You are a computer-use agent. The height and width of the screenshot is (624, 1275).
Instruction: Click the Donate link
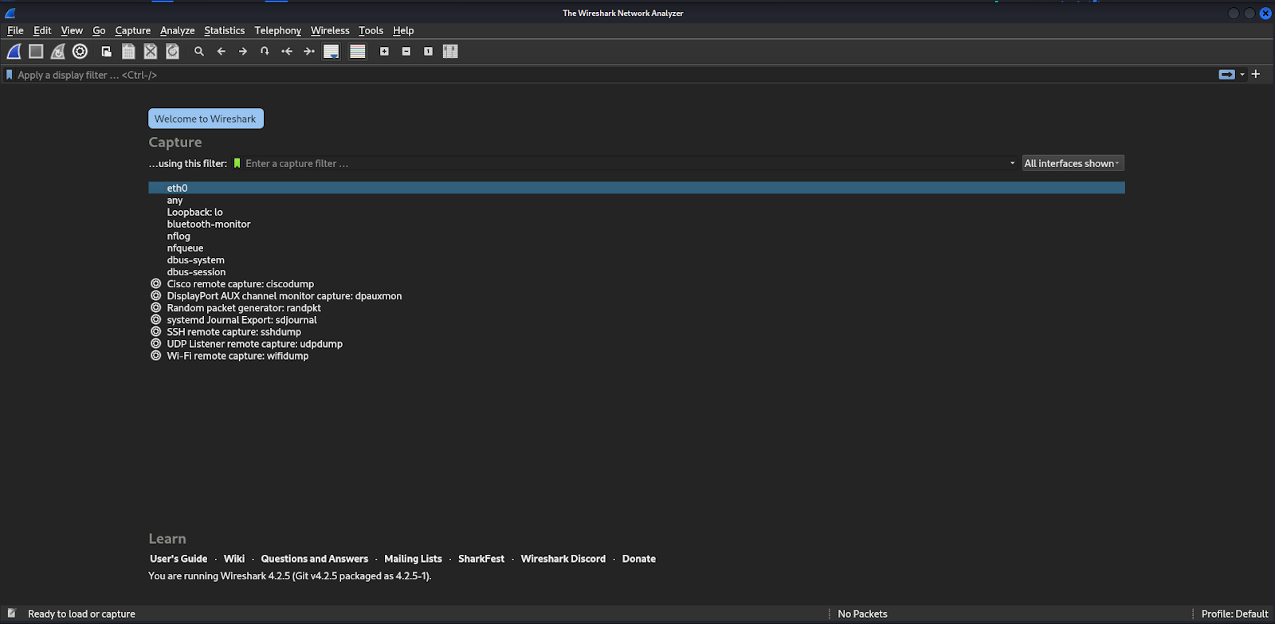639,559
